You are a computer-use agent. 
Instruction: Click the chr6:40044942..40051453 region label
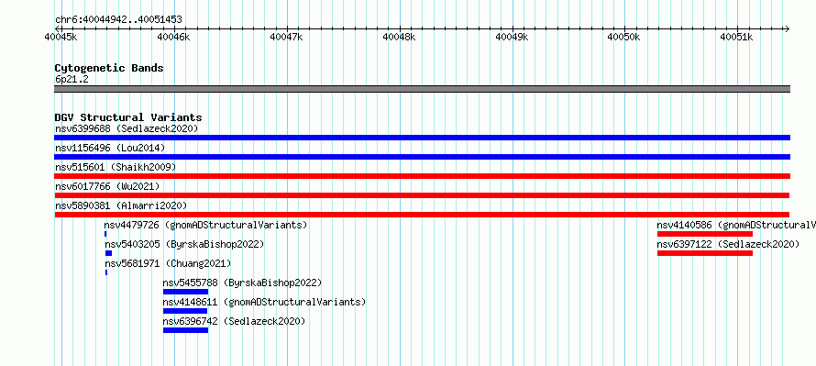tap(118, 20)
